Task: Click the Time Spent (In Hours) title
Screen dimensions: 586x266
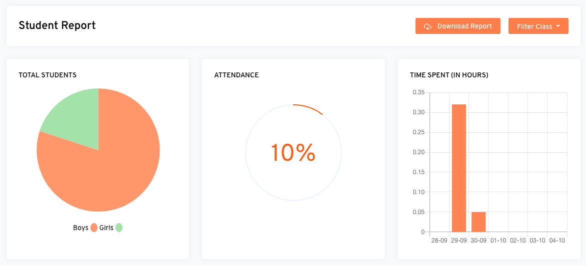Action: (449, 75)
